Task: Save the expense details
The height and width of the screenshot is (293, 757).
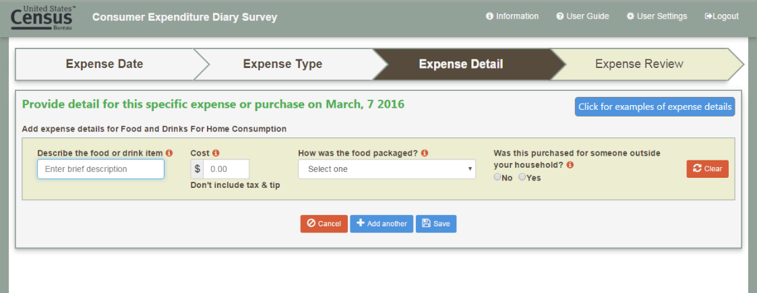Action: 436,224
